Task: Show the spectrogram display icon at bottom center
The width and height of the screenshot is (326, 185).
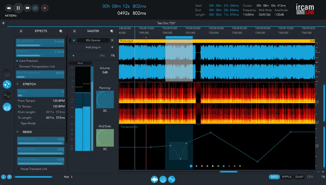Action: [x=163, y=179]
